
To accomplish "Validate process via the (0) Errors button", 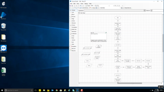I will click(x=85, y=8).
